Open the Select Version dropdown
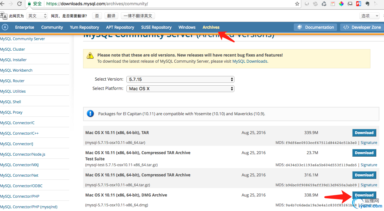 [180, 79]
